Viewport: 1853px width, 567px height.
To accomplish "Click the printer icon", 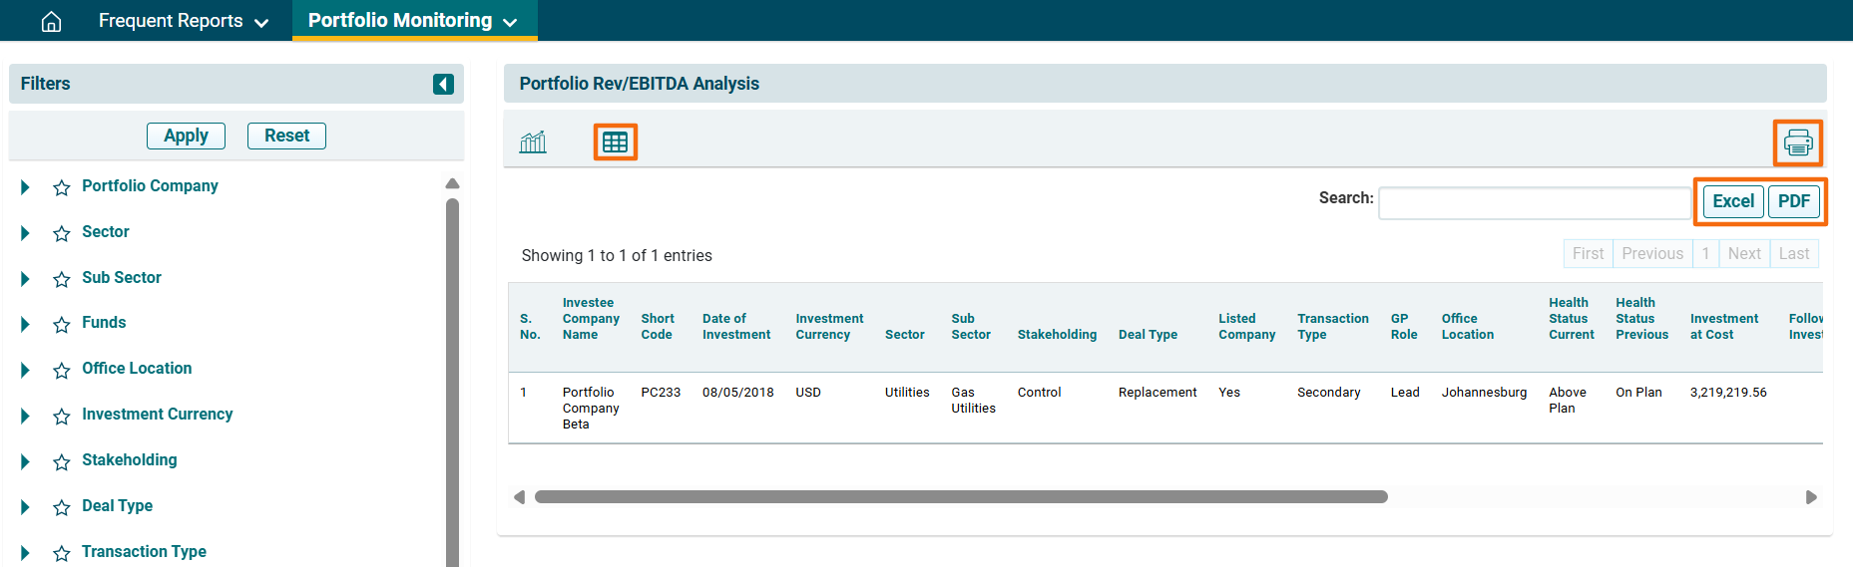I will [x=1797, y=142].
